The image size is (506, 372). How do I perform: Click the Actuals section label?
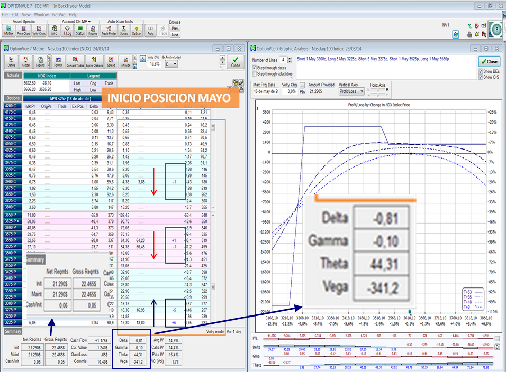tap(13, 75)
